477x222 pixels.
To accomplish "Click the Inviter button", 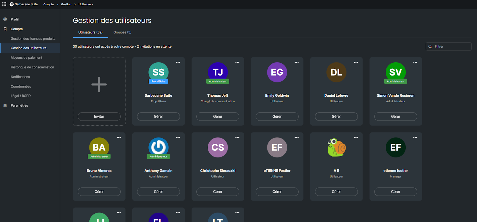I will 99,117.
